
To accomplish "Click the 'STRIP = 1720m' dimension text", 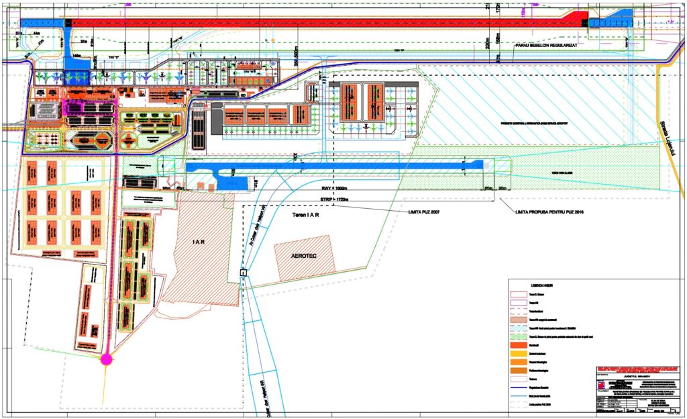I will [x=335, y=199].
